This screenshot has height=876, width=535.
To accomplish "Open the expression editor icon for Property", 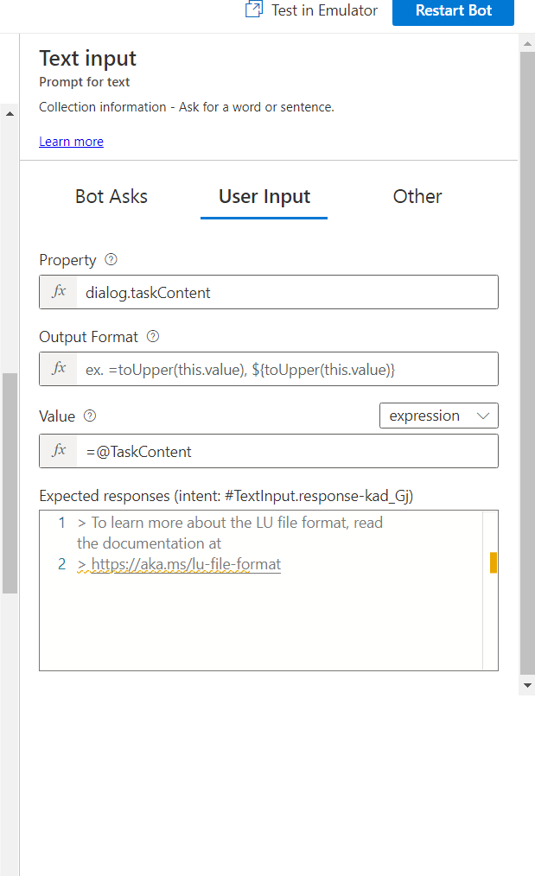I will click(57, 292).
